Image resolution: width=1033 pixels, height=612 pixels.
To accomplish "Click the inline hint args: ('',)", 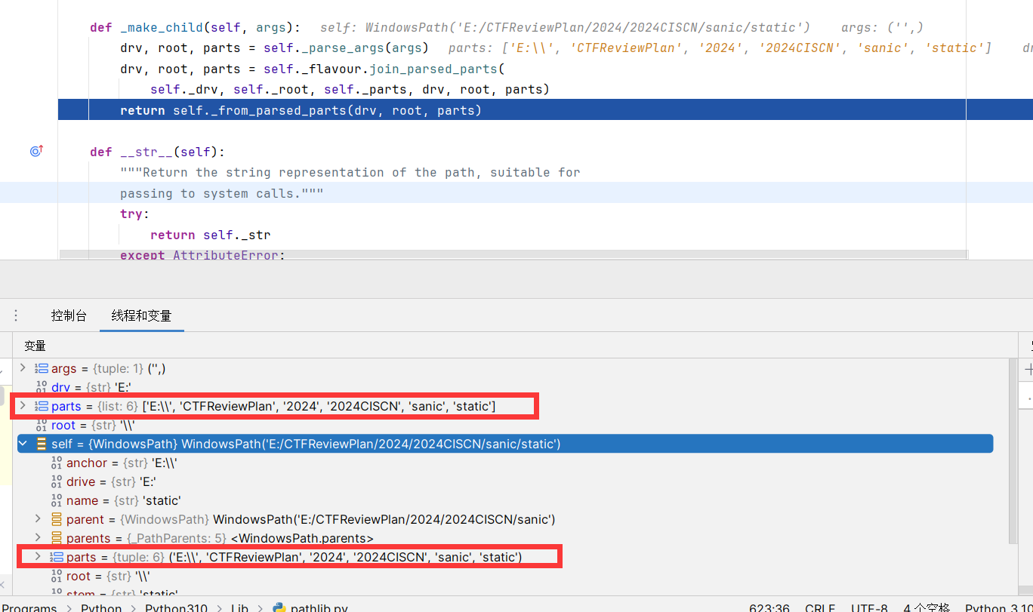I will [882, 27].
